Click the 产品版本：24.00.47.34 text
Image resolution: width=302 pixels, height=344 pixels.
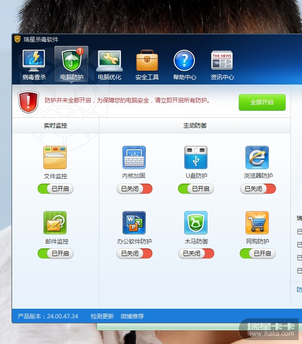[48, 316]
